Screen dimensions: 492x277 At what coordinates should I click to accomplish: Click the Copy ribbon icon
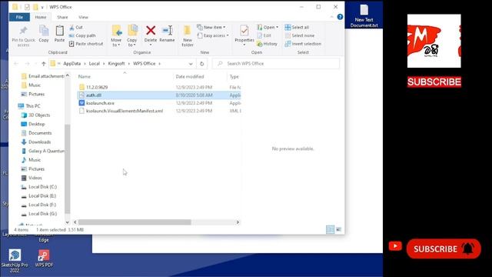pos(44,31)
